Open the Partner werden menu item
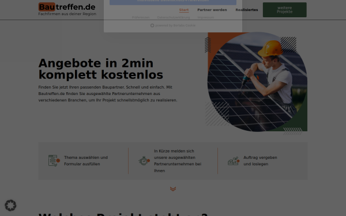This screenshot has width=346, height=216. [x=212, y=10]
